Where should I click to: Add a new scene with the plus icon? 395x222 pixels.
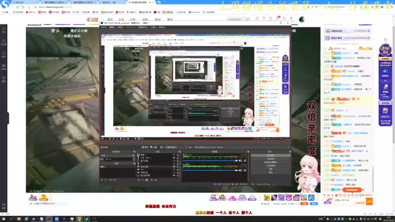click(x=102, y=180)
